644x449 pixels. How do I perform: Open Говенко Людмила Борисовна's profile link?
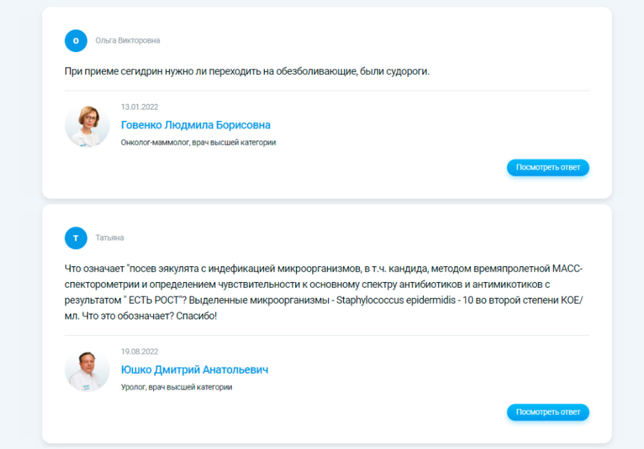click(x=195, y=125)
